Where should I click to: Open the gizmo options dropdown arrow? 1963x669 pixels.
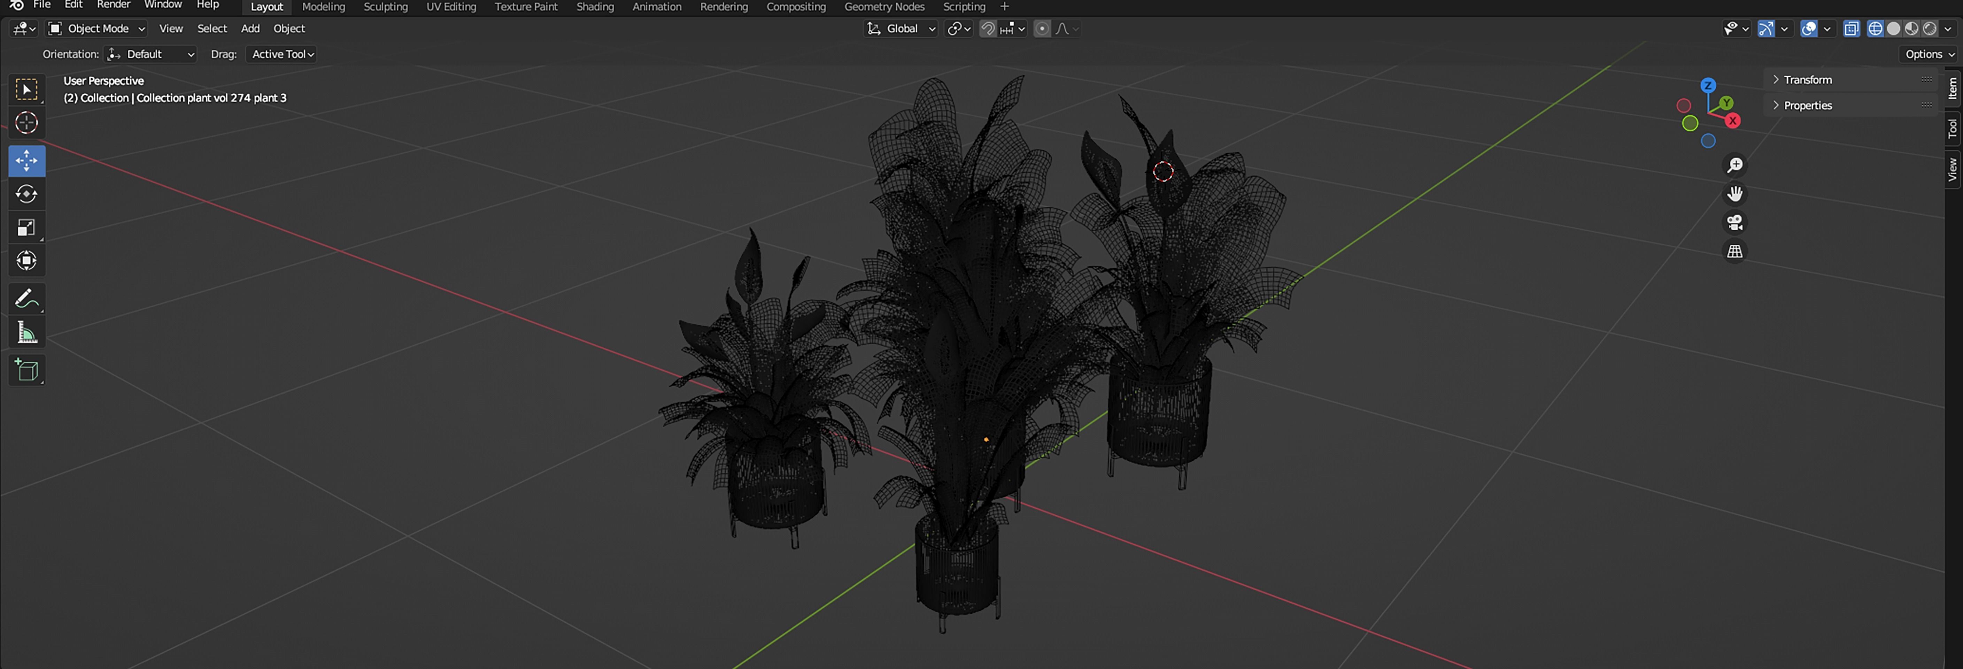(1784, 29)
